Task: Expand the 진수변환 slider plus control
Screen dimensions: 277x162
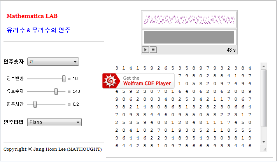Action: click(x=69, y=79)
